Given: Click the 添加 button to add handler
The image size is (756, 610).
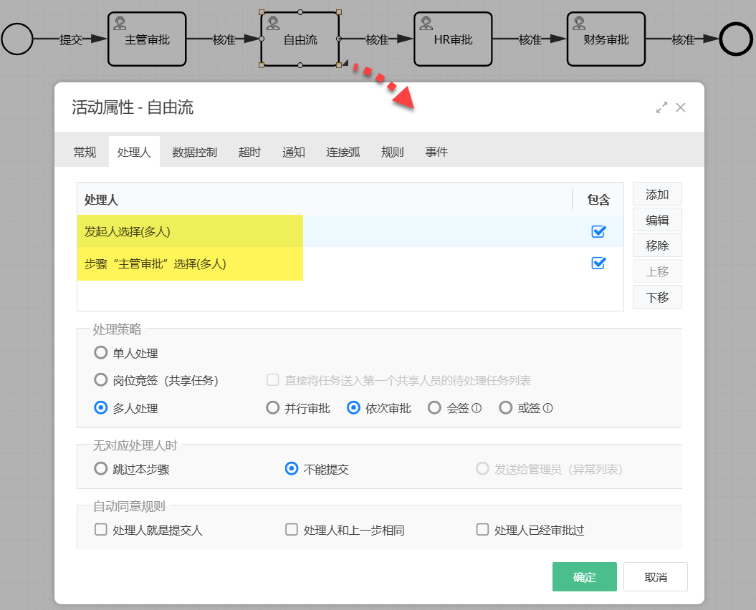Looking at the screenshot, I should [x=656, y=193].
